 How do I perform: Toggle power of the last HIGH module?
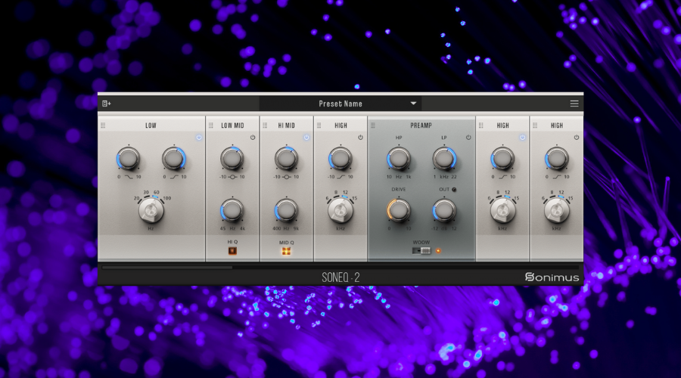pyautogui.click(x=577, y=138)
